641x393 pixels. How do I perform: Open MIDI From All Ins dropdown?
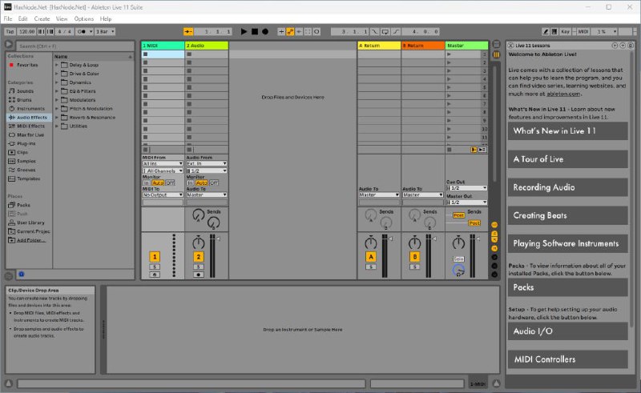tap(163, 163)
